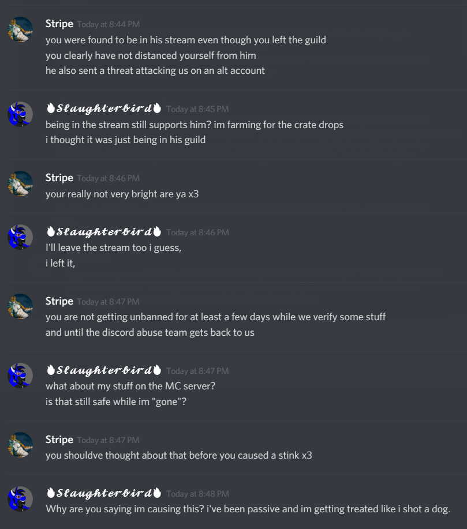The image size is (467, 529).
Task: Click Slaughterbird's avatar on the 8:48 PM message
Action: click(x=20, y=499)
